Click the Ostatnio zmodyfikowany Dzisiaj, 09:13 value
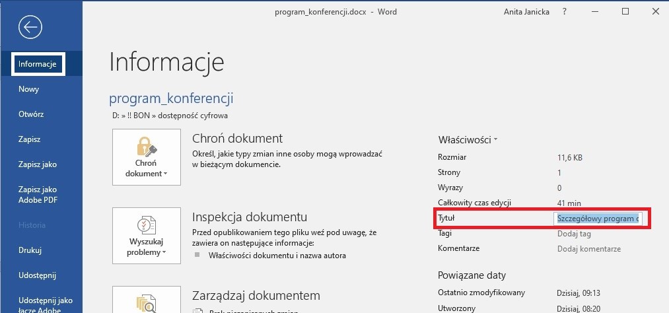The image size is (669, 313). click(579, 293)
